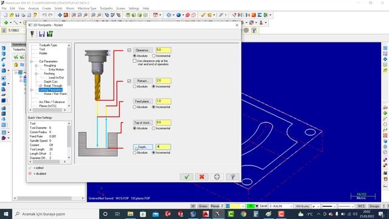Open the Settings menu
Image resolution: width=389 pixels, height=219 pixels.
click(134, 9)
